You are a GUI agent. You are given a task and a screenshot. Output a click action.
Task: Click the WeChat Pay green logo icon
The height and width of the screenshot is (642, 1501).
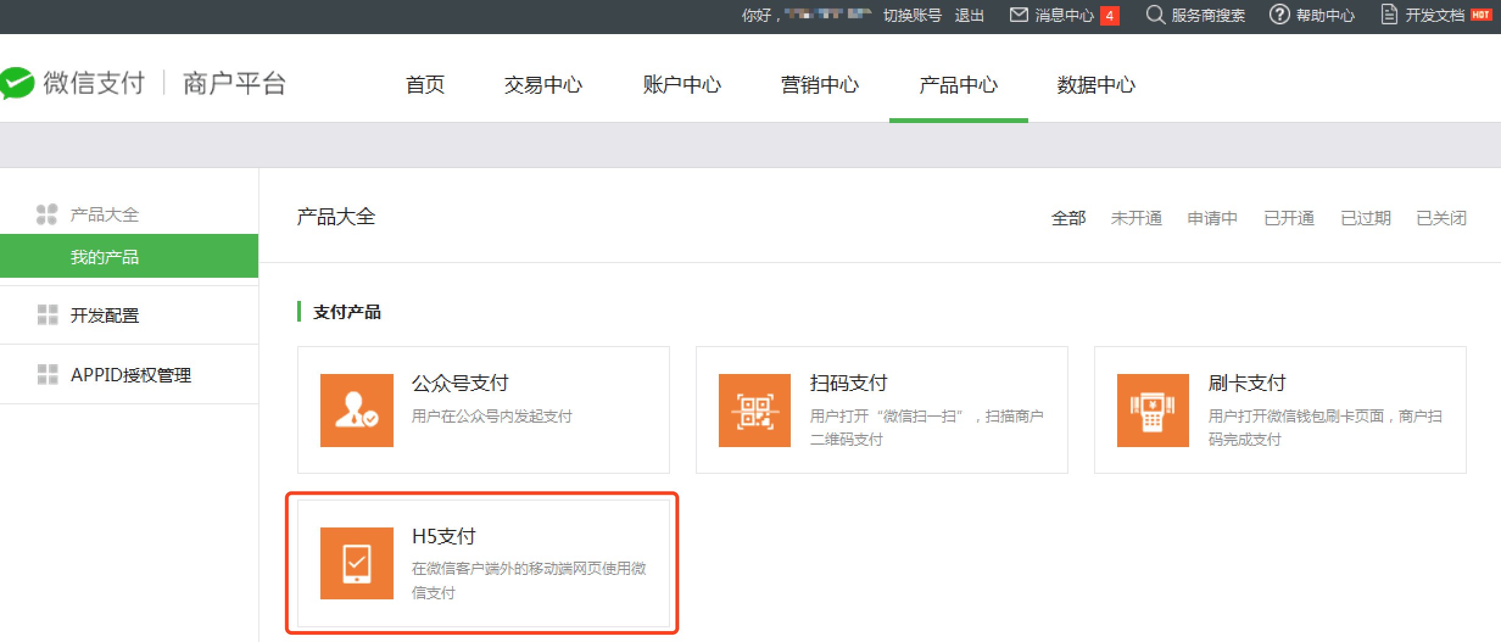(17, 83)
